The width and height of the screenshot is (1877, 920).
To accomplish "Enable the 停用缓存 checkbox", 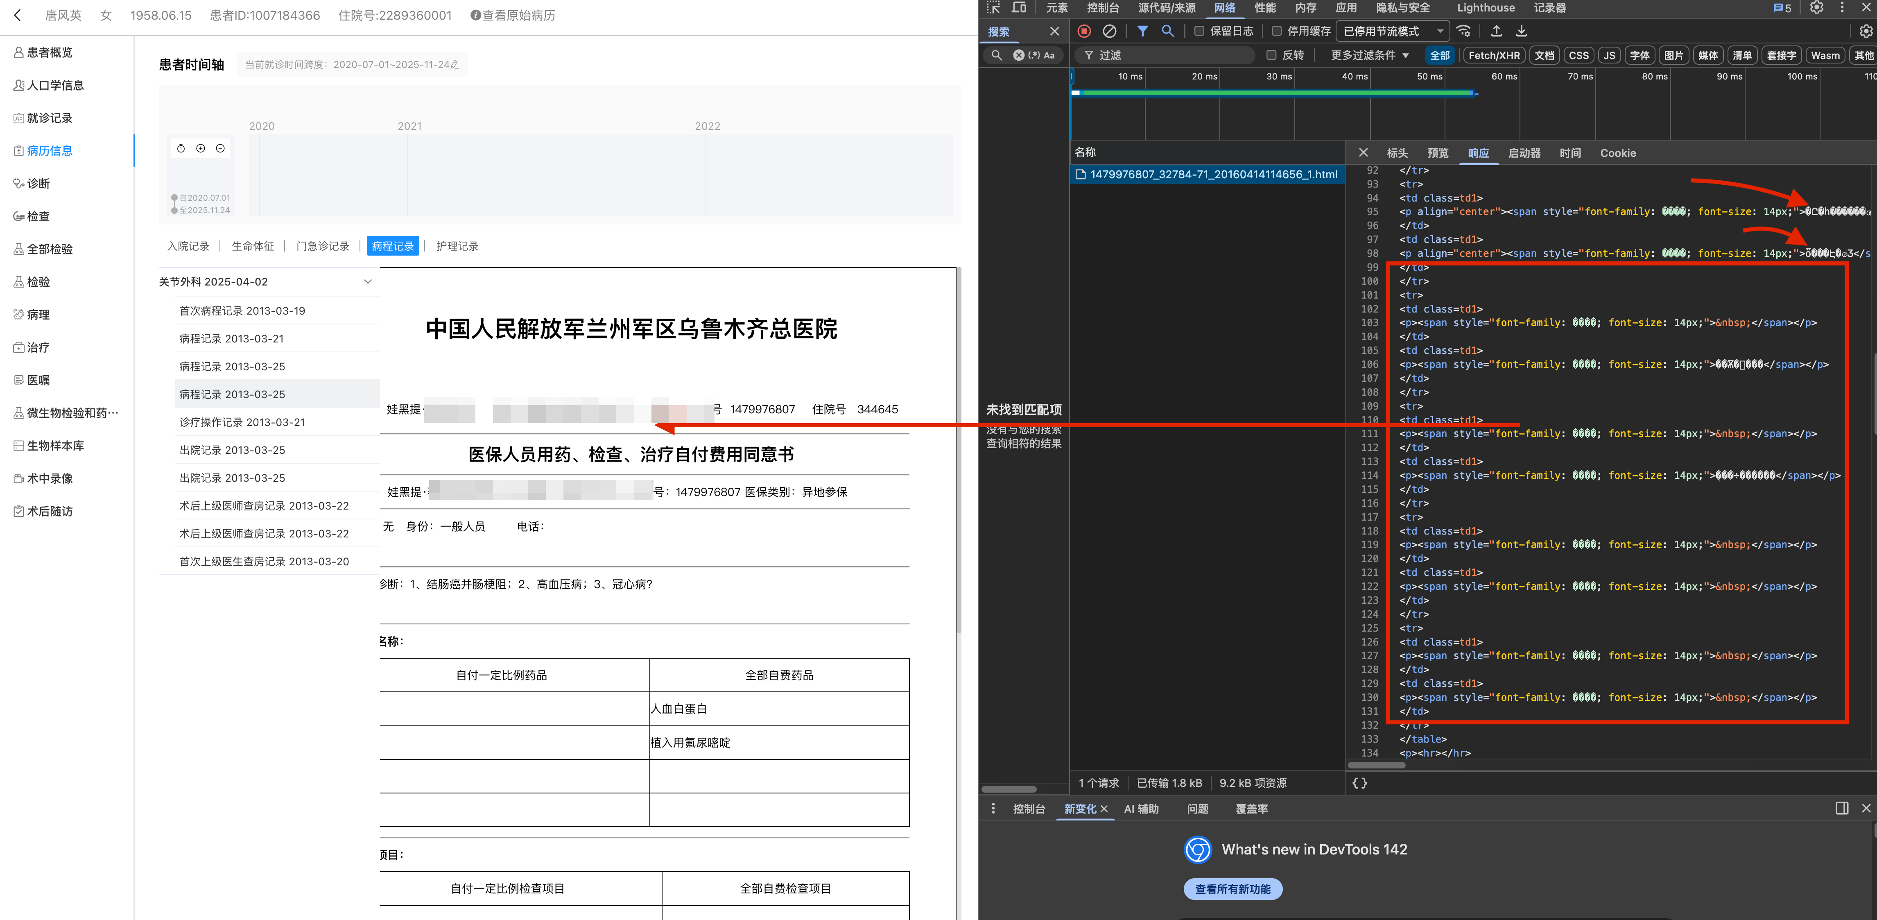I will coord(1277,31).
